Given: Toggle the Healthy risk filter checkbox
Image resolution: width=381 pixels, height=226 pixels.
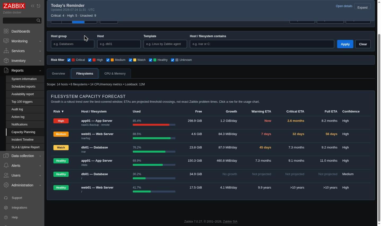Looking at the screenshot, I should point(150,60).
